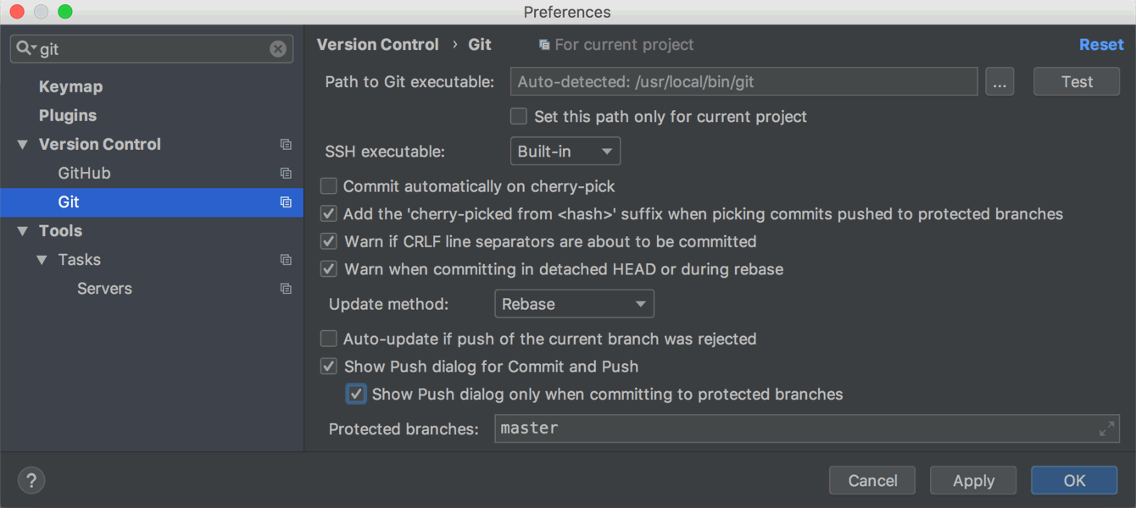Enable Auto-update if push was rejected
The image size is (1136, 508).
click(329, 339)
